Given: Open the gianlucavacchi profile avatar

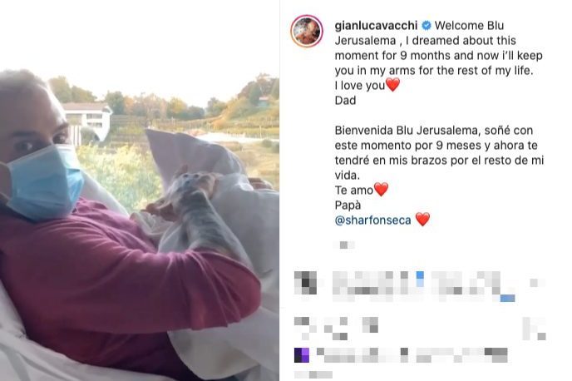Looking at the screenshot, I should click(x=307, y=31).
